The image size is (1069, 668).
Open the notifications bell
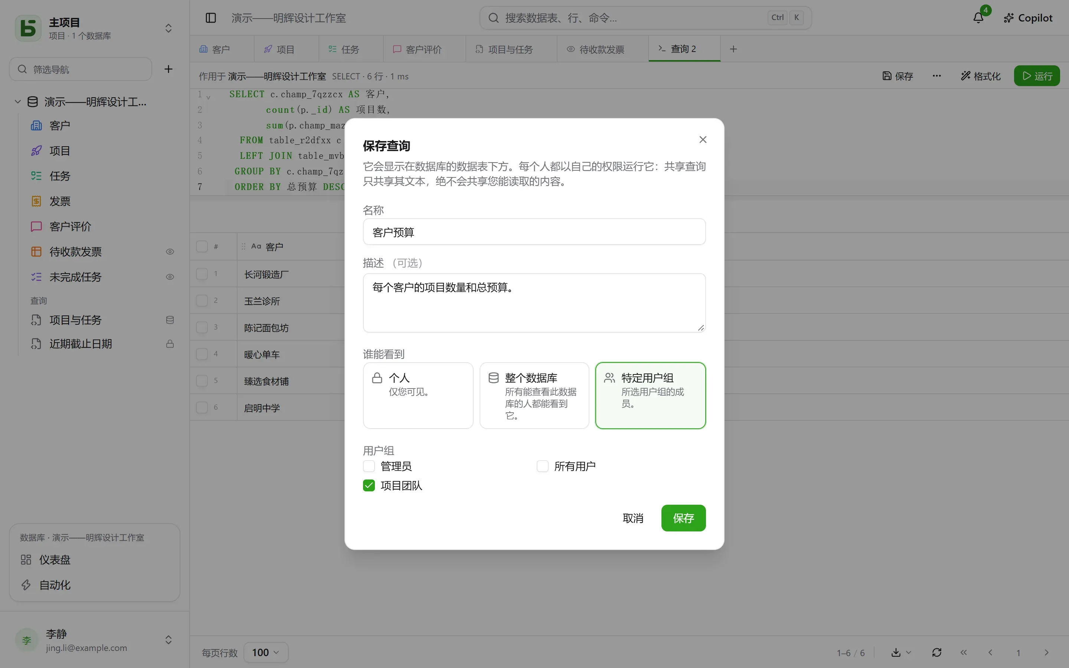coord(978,18)
